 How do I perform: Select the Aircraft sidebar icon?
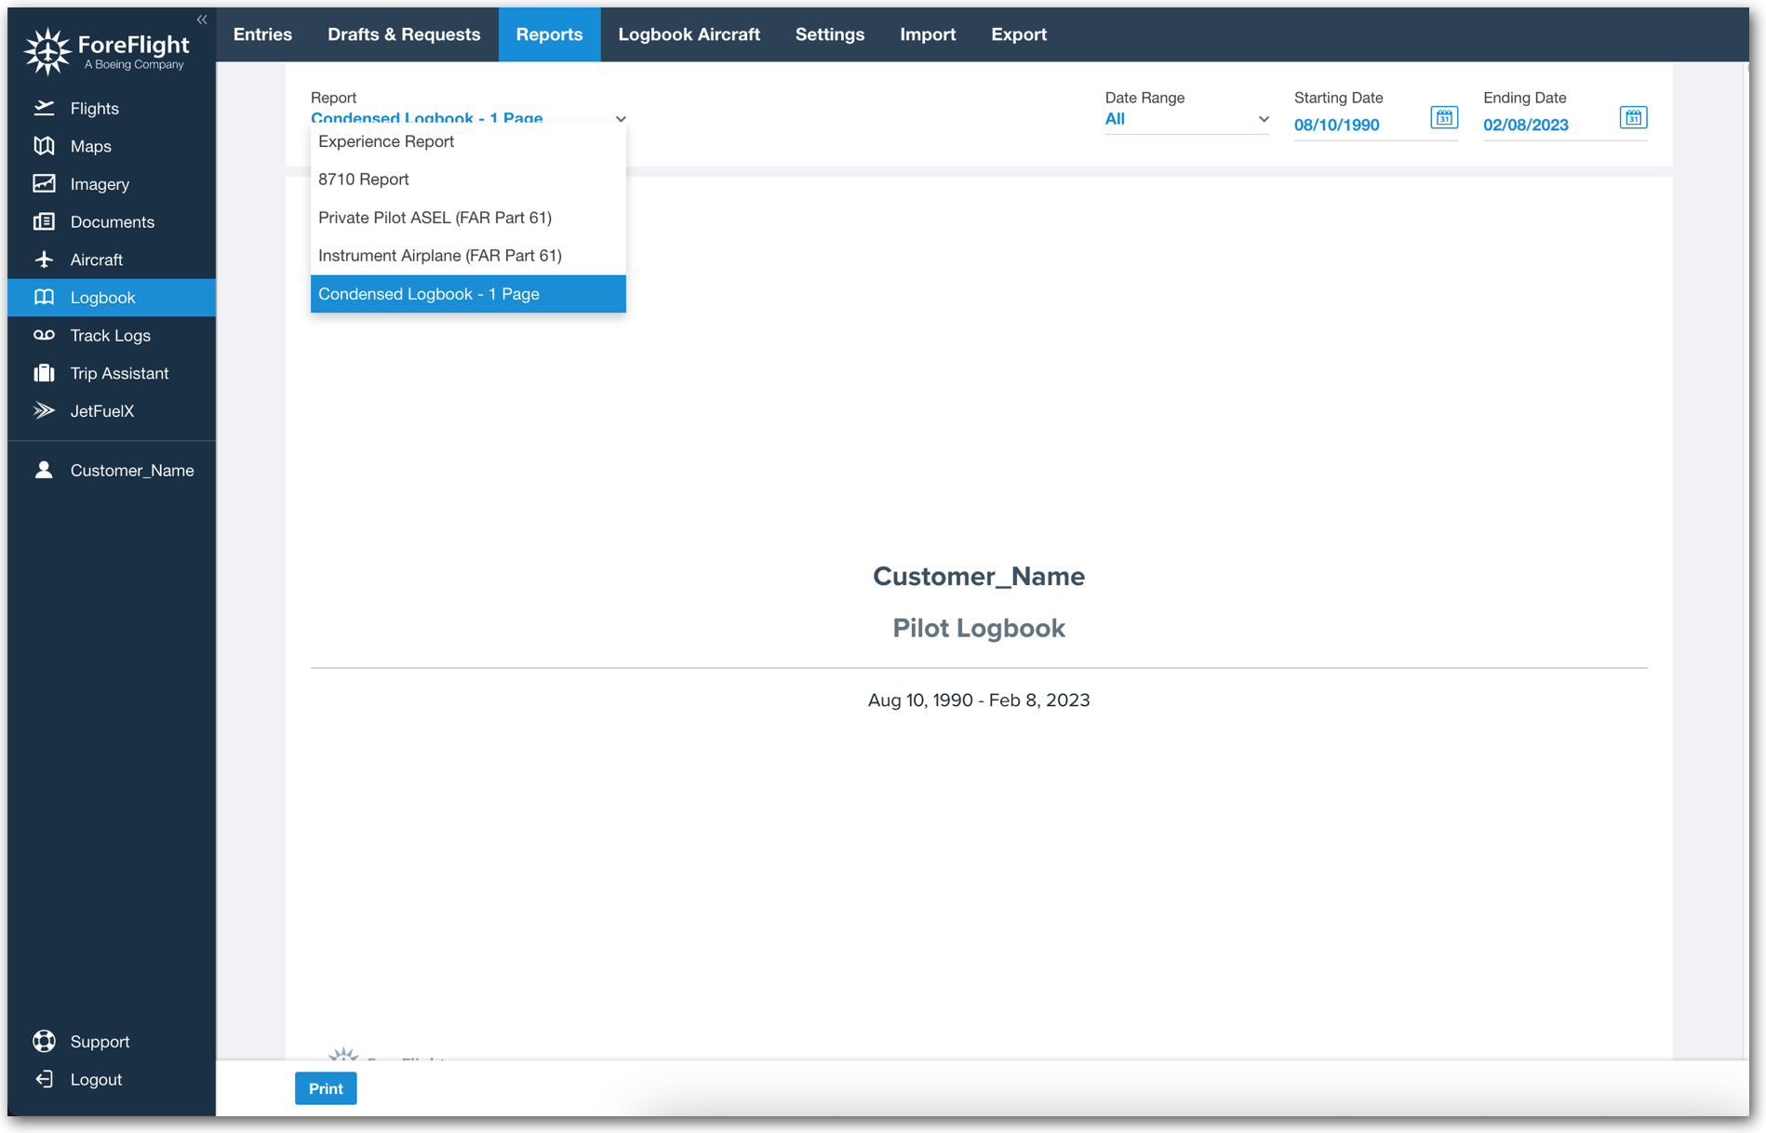tap(98, 260)
